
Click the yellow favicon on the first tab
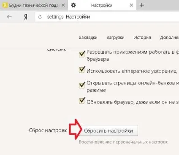[x=5, y=5]
